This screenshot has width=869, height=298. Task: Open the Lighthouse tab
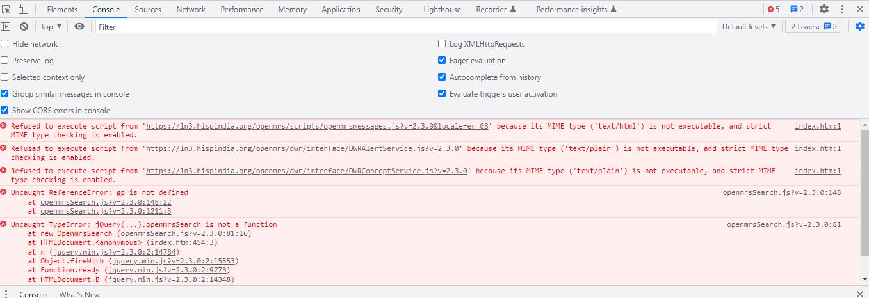pyautogui.click(x=442, y=9)
